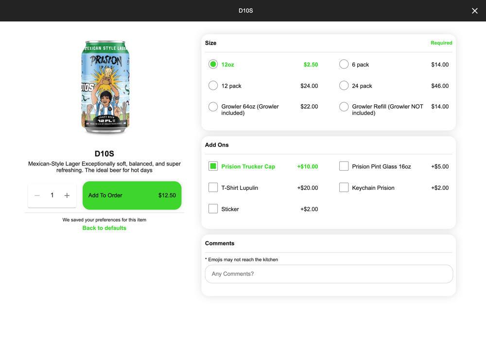
Task: Click the Size section heading
Action: click(211, 43)
